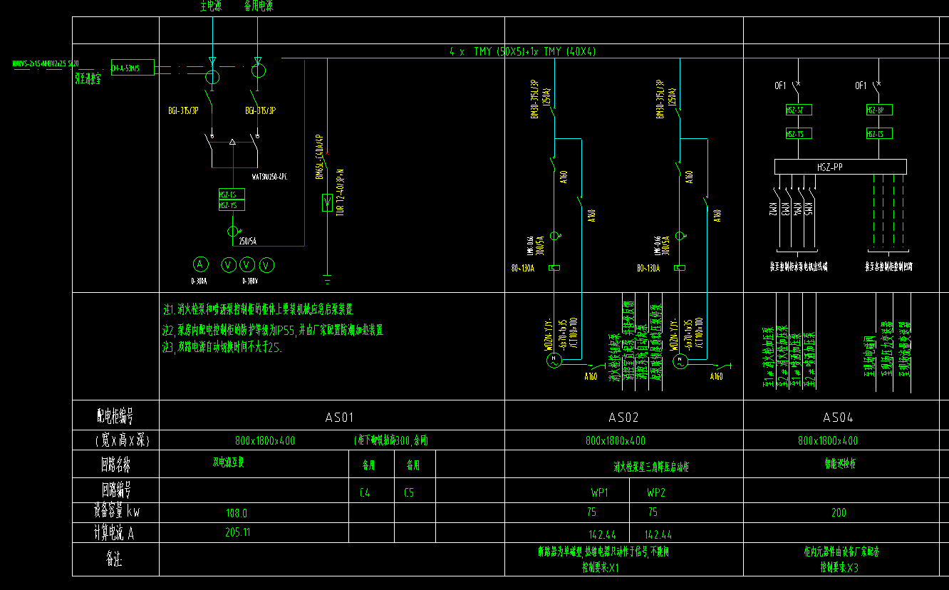The width and height of the screenshot is (949, 590).
Task: Select the cabinet number AS01
Action: coord(339,418)
